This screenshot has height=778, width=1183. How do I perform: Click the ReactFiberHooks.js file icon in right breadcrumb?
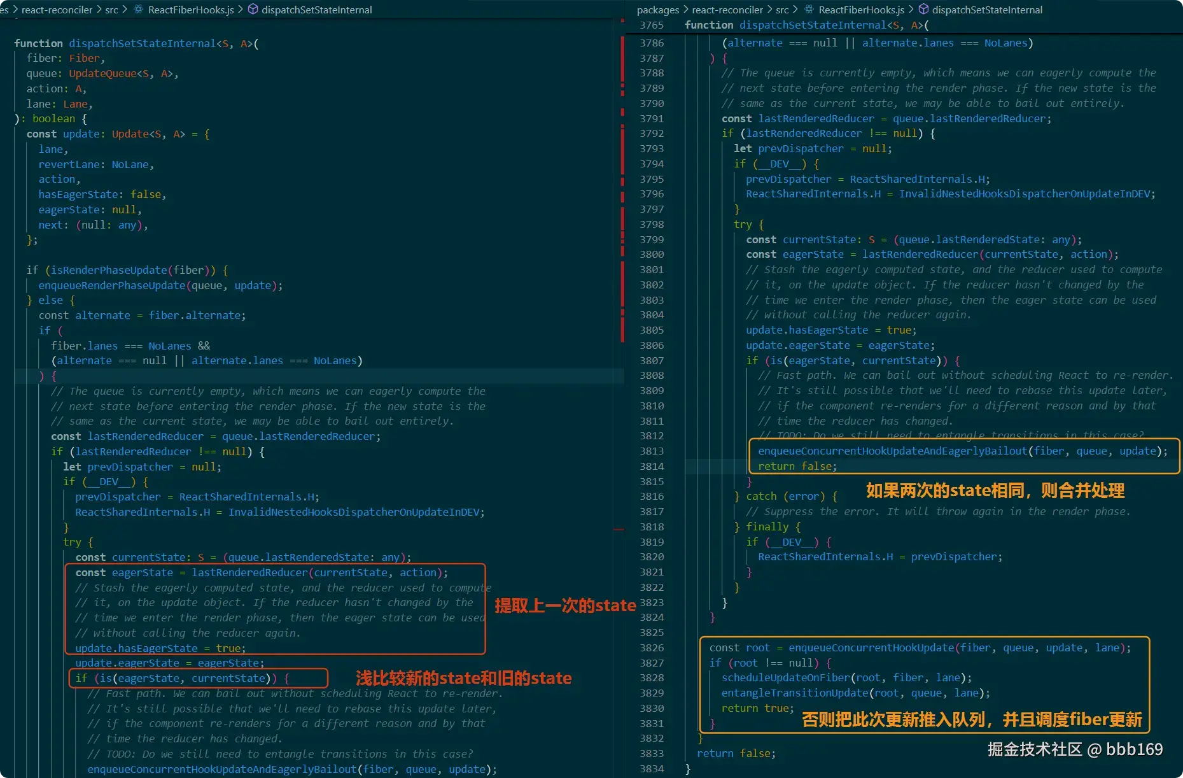click(x=809, y=10)
